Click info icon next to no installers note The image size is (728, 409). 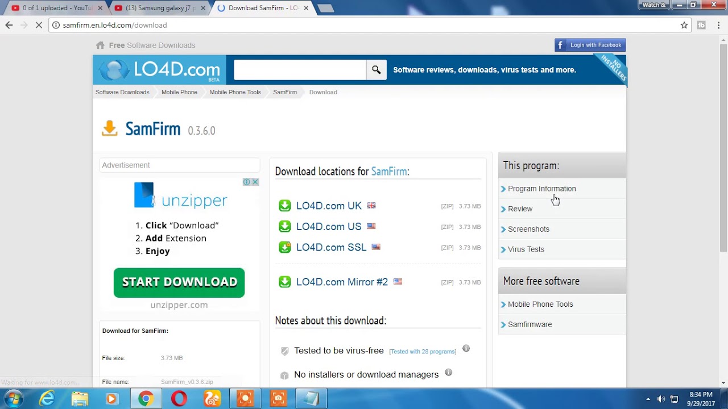click(x=448, y=372)
